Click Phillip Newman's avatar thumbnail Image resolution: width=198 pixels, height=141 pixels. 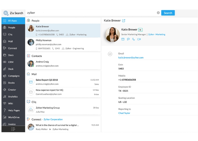tap(31, 42)
